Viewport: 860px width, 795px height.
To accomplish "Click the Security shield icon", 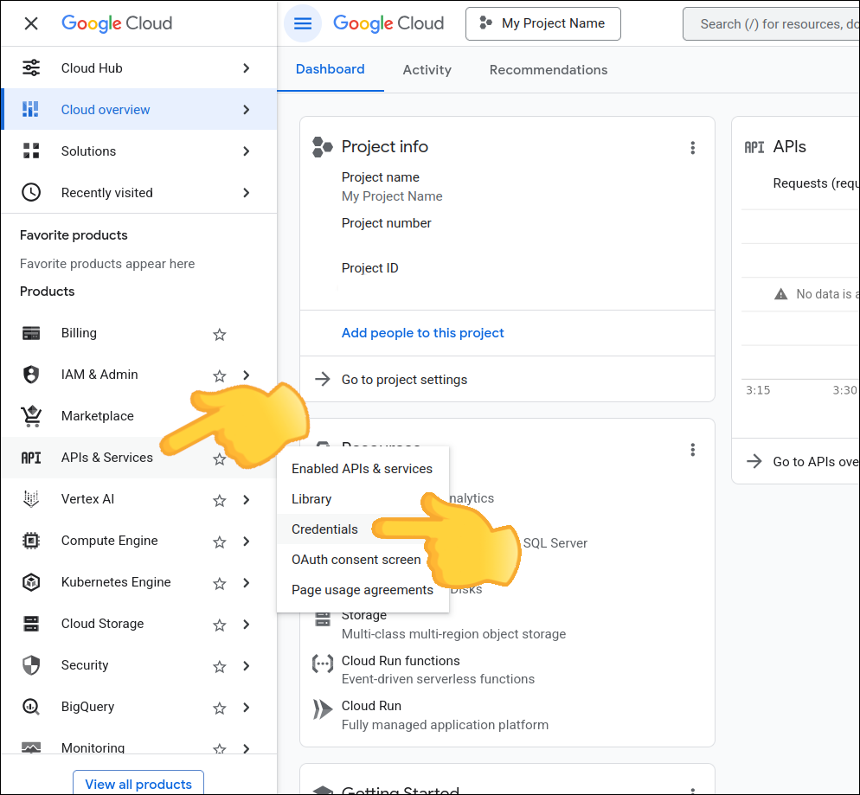I will (31, 665).
